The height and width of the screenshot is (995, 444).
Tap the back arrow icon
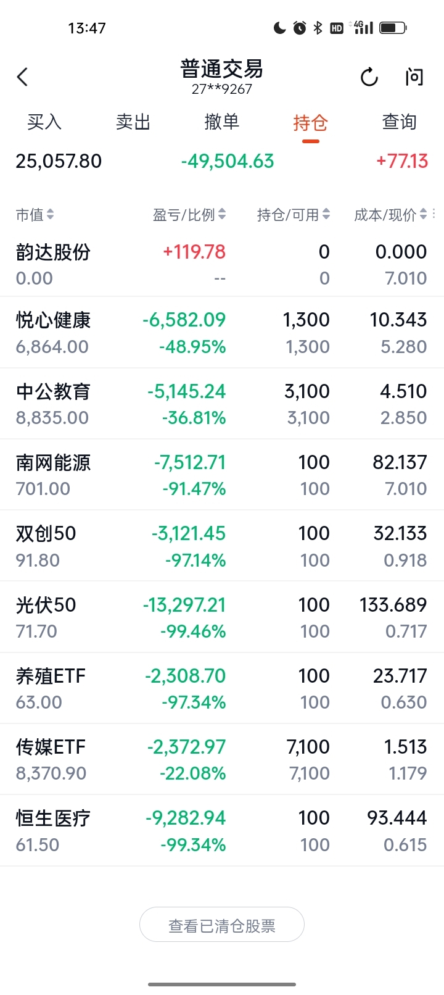[x=23, y=77]
